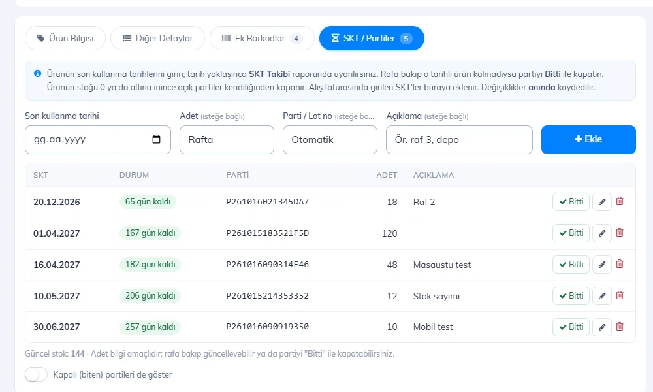Viewport: 653px width, 392px height.
Task: Click the Mobil test description cell
Action: pos(433,327)
